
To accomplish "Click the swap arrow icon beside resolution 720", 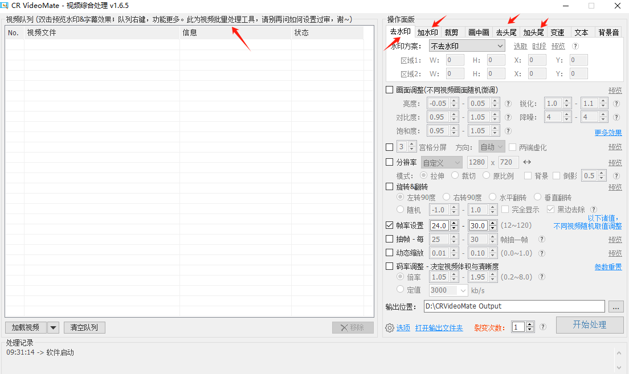I will pyautogui.click(x=527, y=162).
